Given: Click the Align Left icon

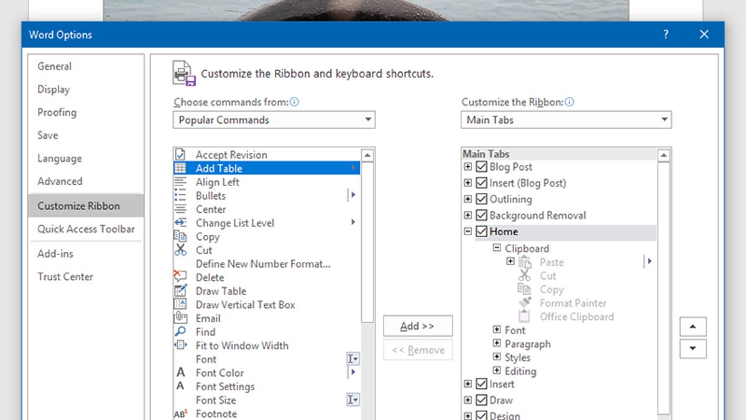Looking at the screenshot, I should click(180, 182).
